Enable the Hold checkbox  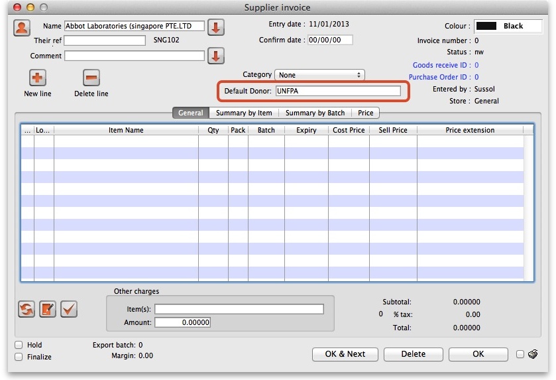[19, 346]
